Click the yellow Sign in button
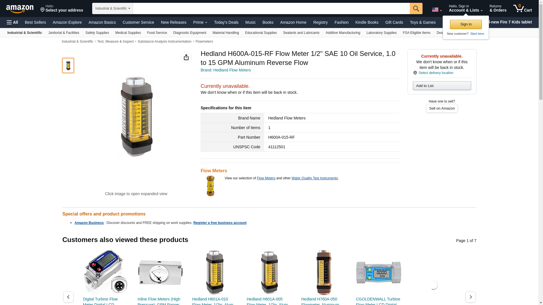The height and width of the screenshot is (305, 543). click(466, 24)
